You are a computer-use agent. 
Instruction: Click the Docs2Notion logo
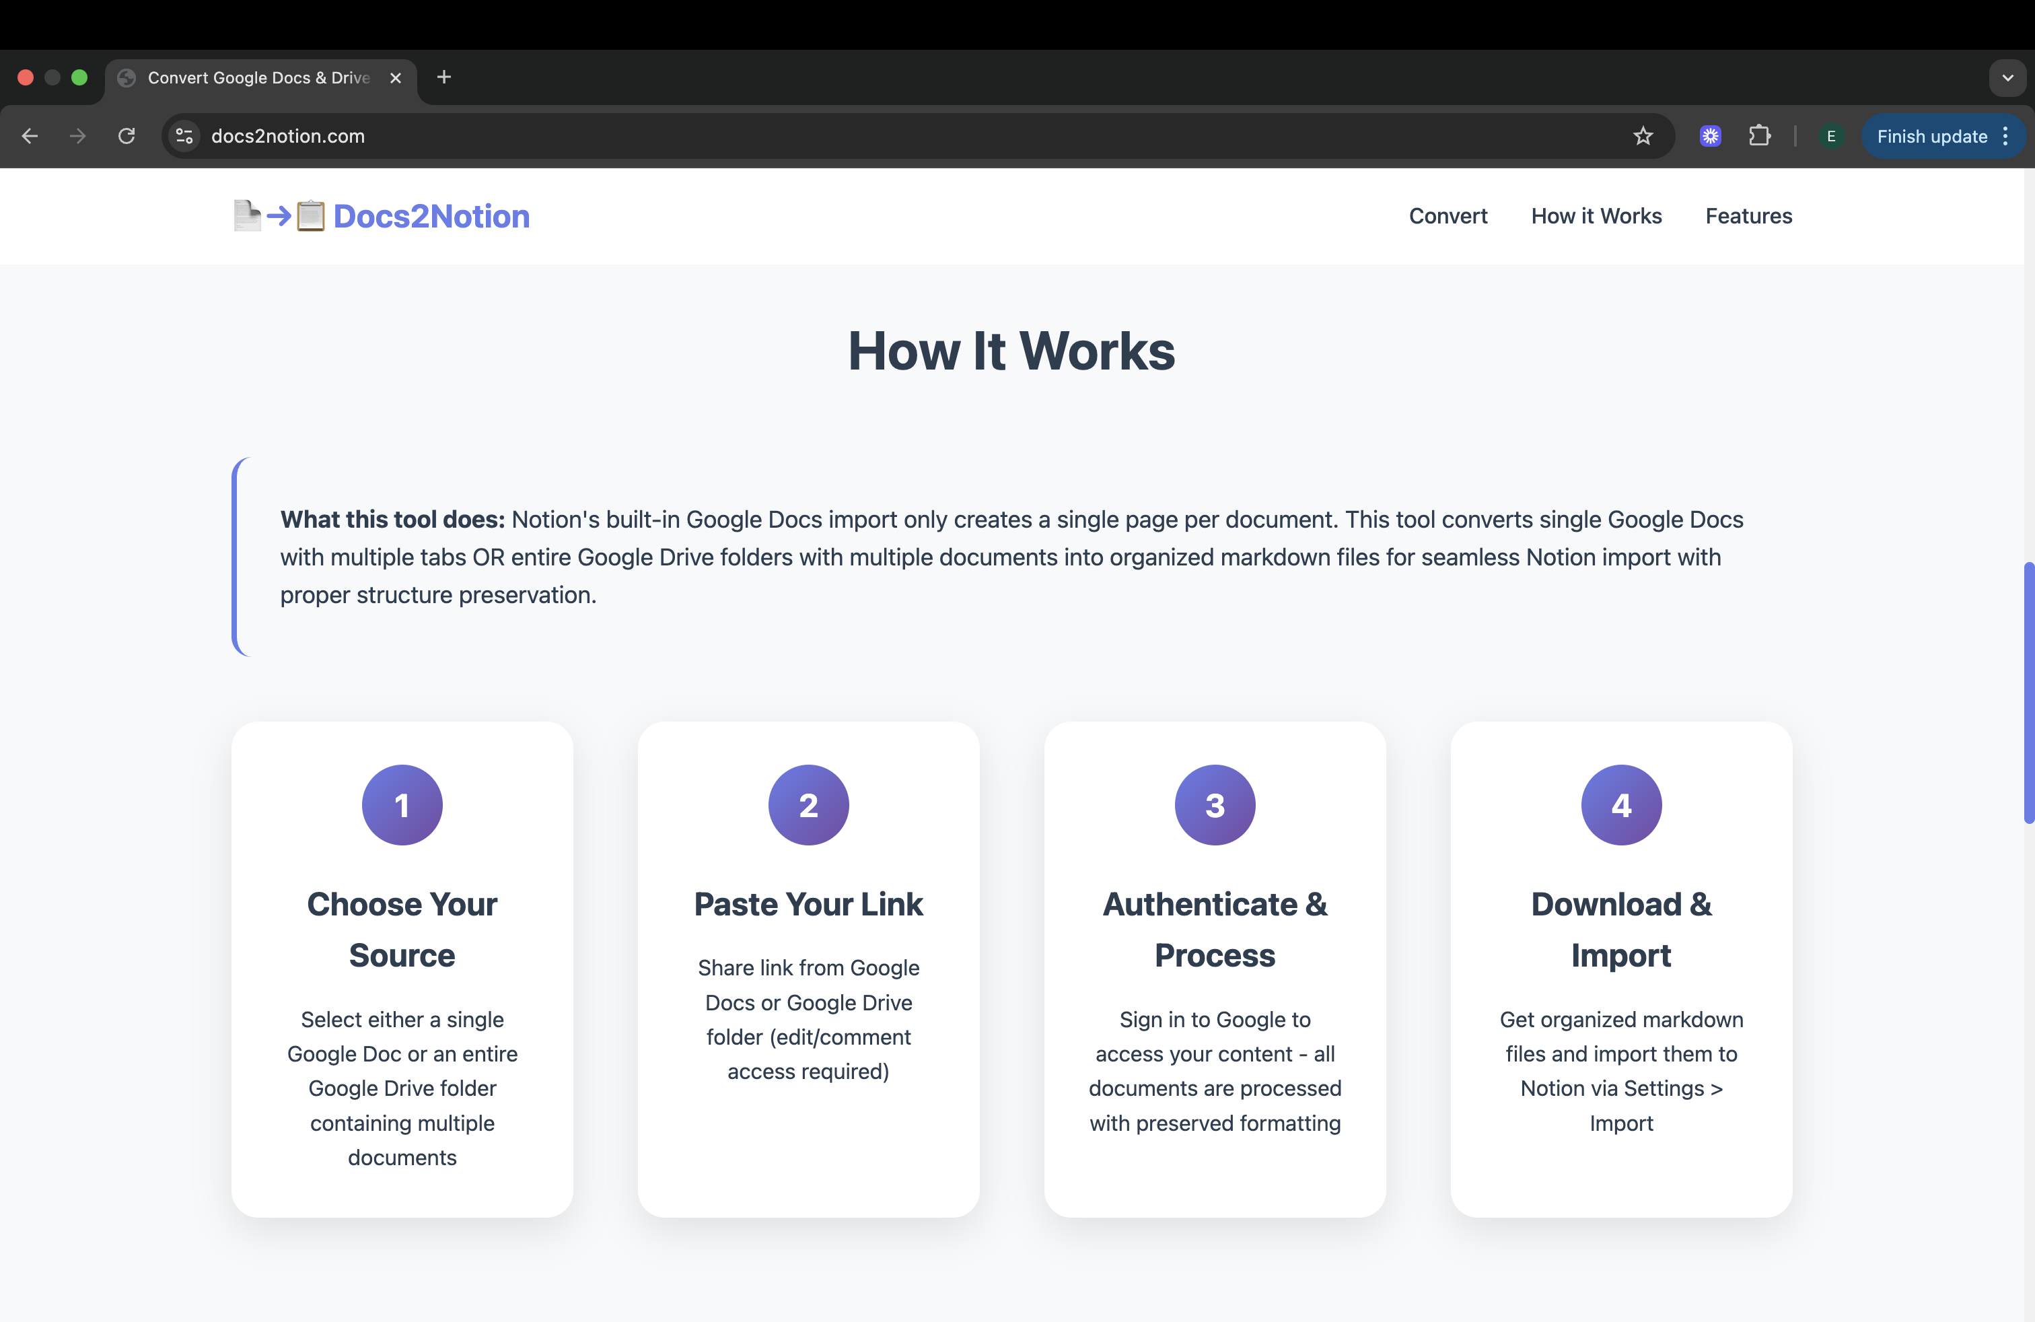[x=382, y=216]
